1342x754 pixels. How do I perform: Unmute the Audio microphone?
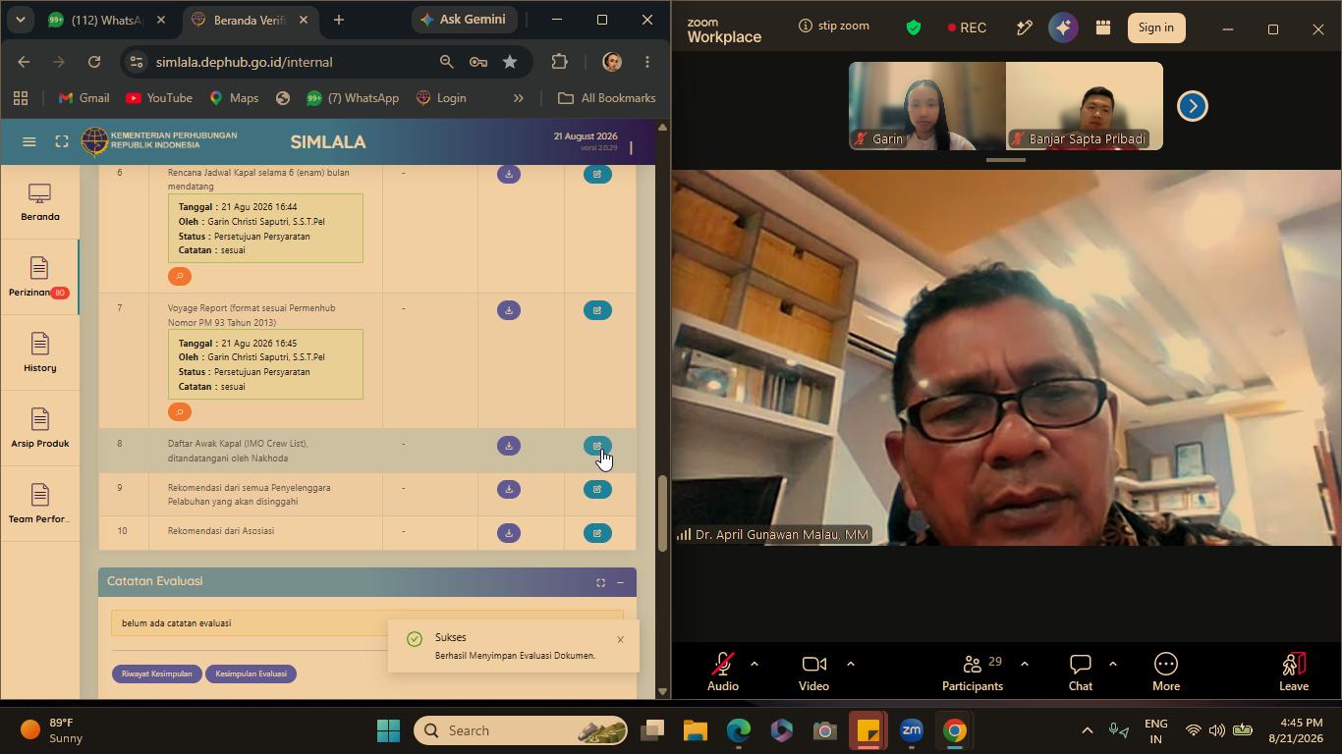tap(723, 673)
